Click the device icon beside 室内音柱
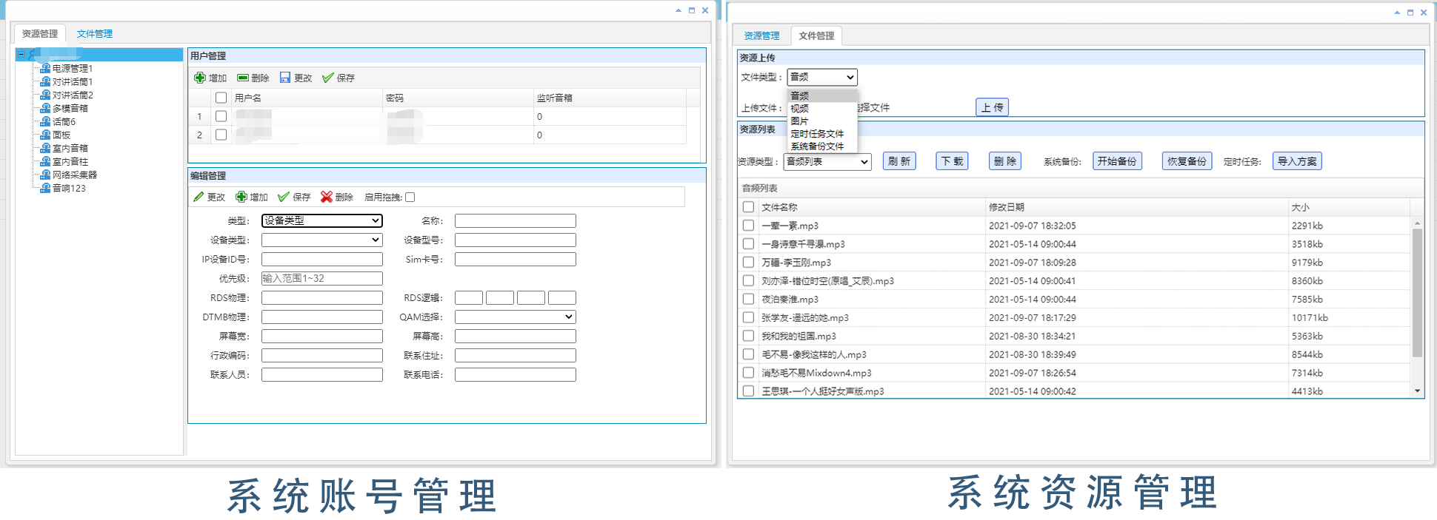The height and width of the screenshot is (520, 1437). 45,161
